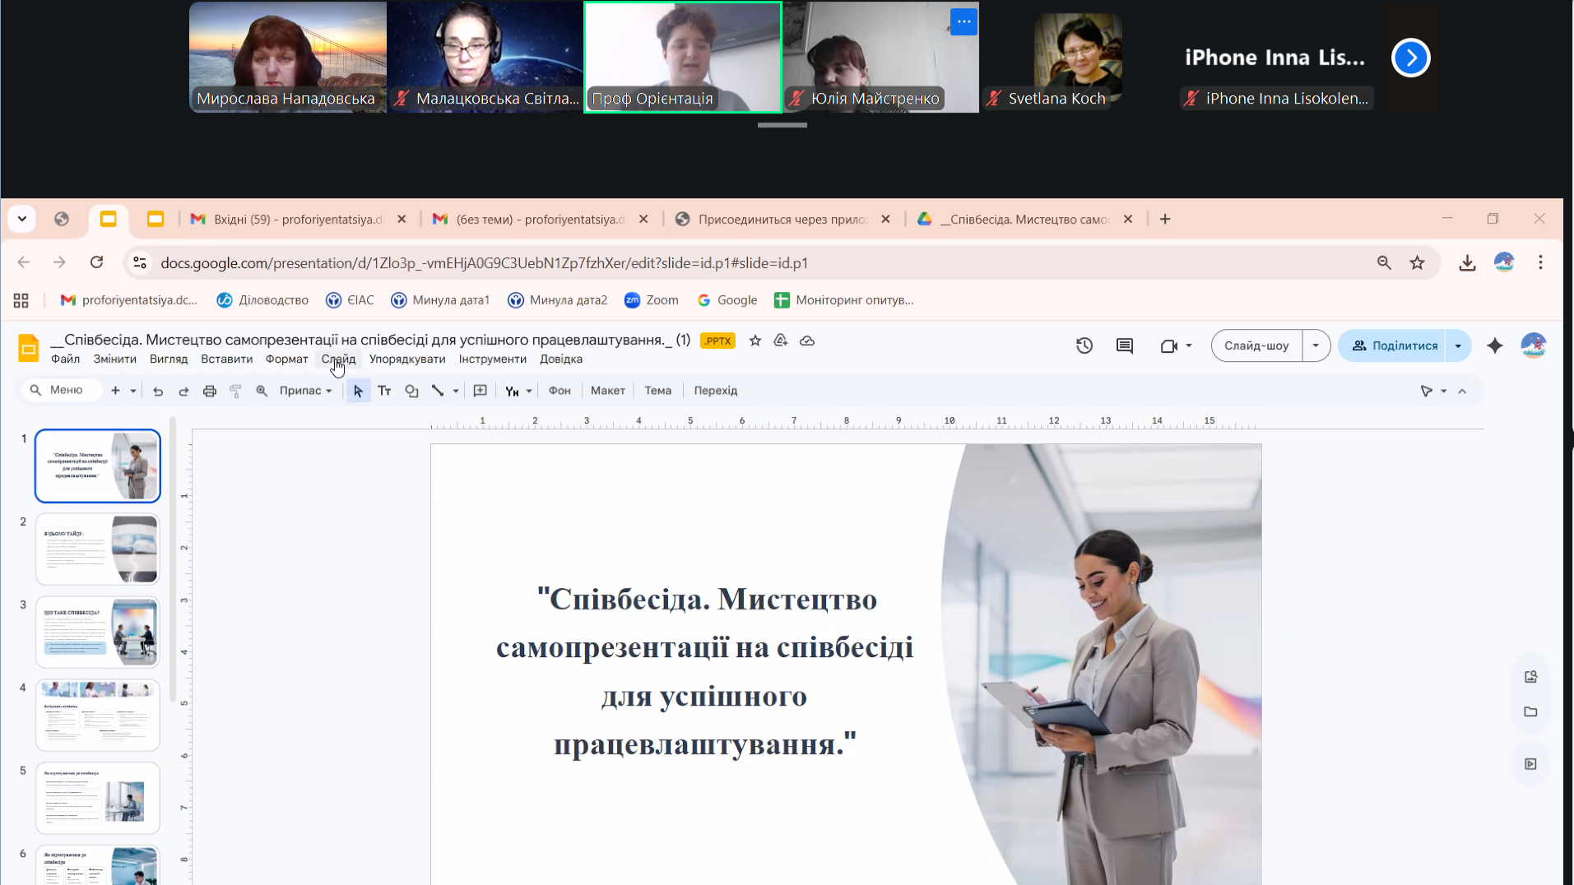This screenshot has width=1574, height=885.
Task: Open the Вставити menu
Action: (226, 359)
